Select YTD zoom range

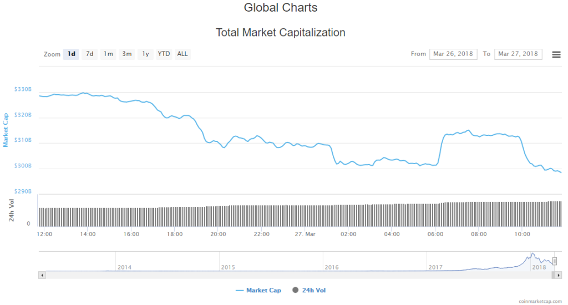coord(164,54)
